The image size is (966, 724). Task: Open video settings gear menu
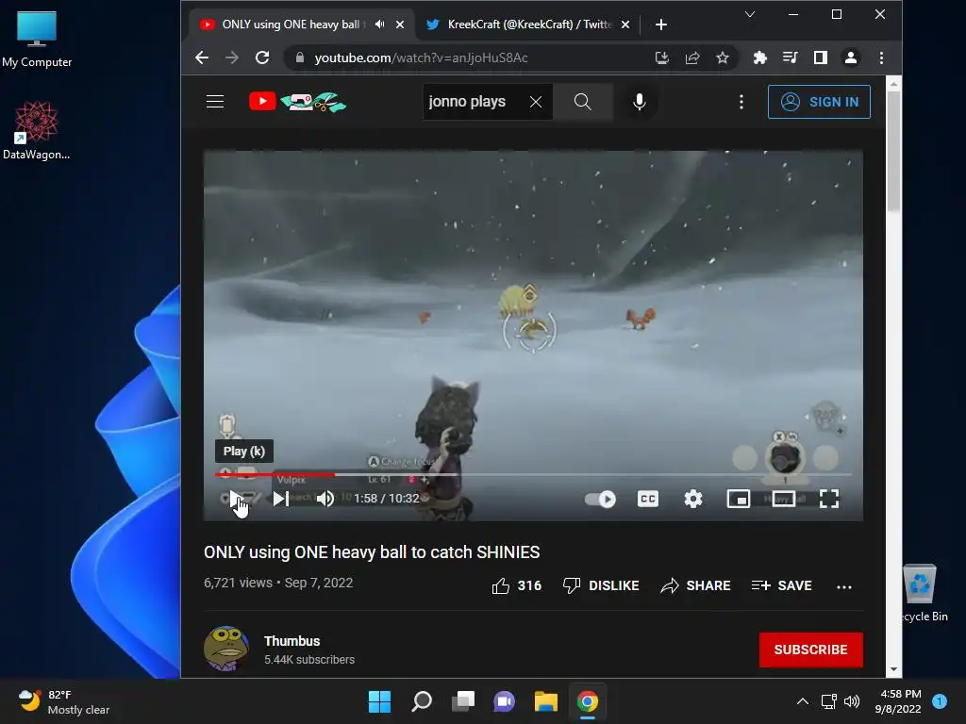pos(693,499)
